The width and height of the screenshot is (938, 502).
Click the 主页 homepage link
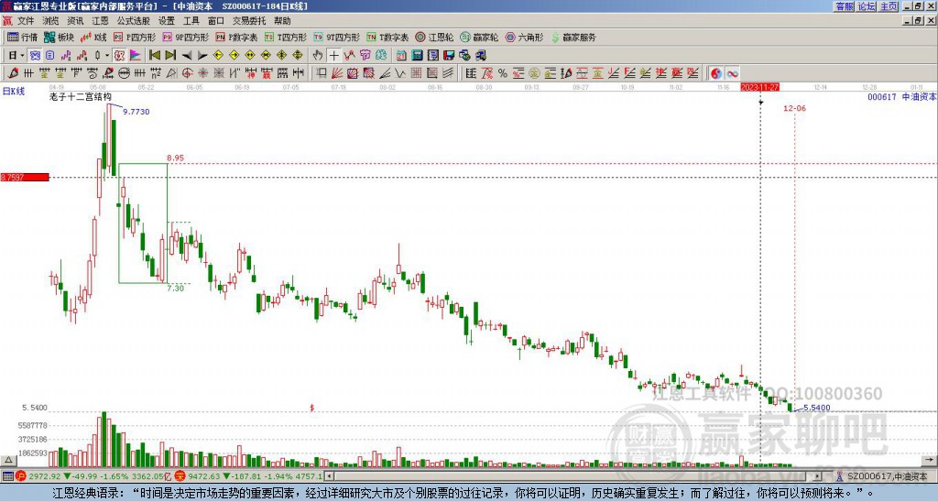coord(889,6)
